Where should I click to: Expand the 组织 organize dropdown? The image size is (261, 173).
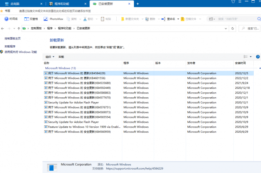(50, 57)
